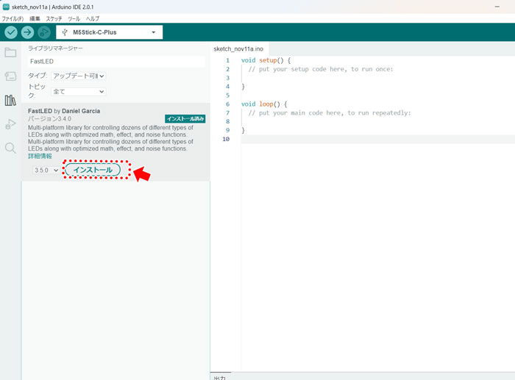Open the Boards Manager sidebar icon
Screen dimensions: 515x380
coord(10,76)
